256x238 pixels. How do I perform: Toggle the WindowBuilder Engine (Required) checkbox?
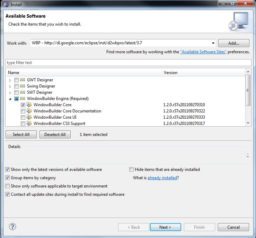pos(16,99)
